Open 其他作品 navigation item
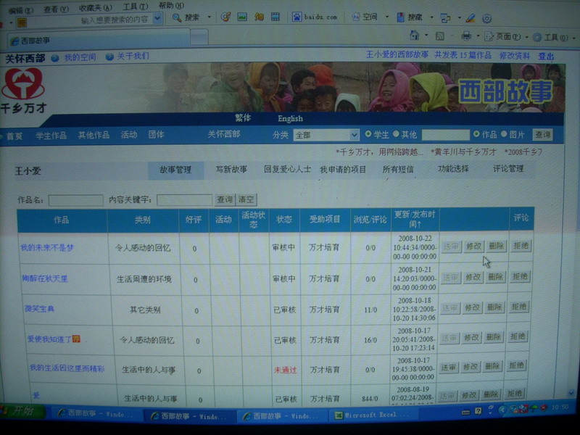Image resolution: width=580 pixels, height=435 pixels. (94, 135)
